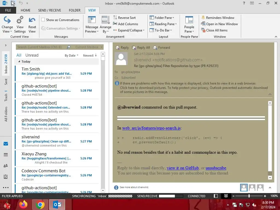280x210 pixels.
Task: Click the zoom out minus button
Action: point(233,196)
